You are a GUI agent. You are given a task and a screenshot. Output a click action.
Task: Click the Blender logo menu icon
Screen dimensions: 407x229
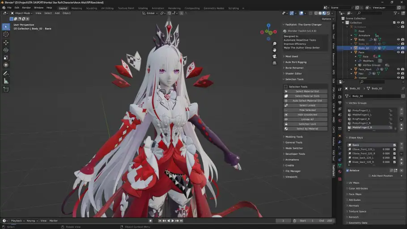point(4,8)
